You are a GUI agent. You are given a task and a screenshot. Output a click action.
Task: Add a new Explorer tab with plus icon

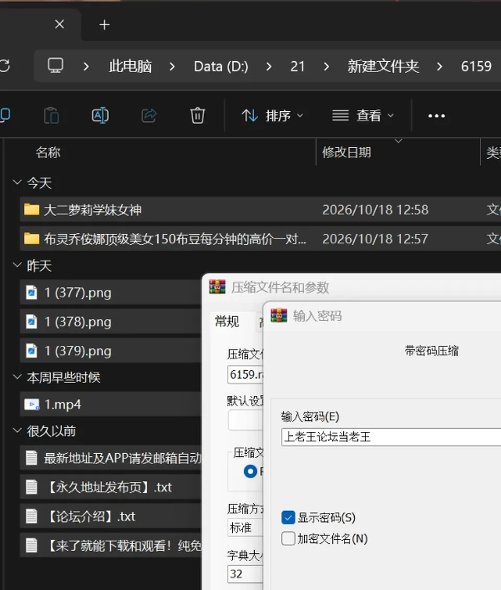click(x=104, y=25)
